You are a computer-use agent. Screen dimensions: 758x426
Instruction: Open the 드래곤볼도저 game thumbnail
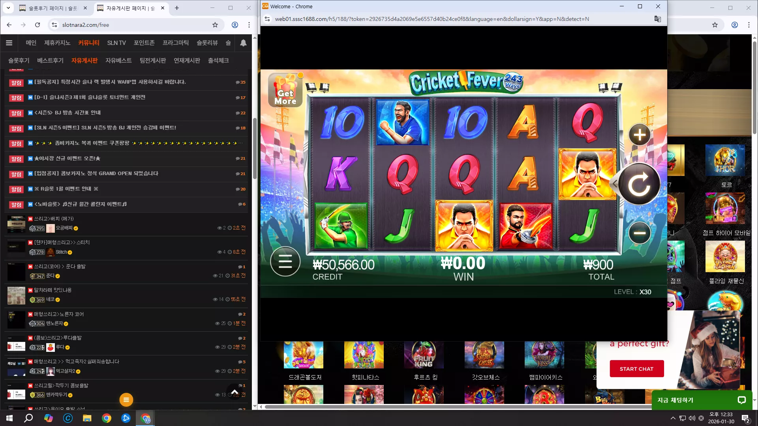(303, 355)
